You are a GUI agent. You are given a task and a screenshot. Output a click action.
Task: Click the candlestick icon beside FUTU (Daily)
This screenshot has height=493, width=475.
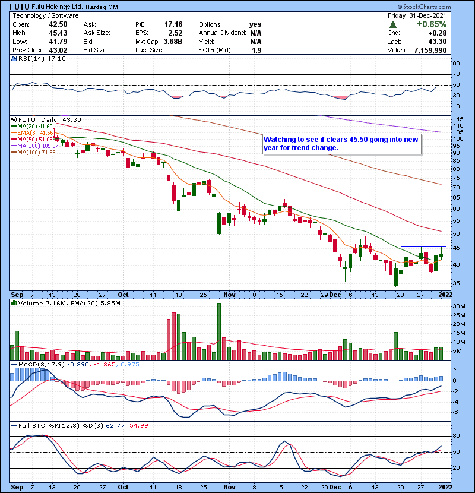14,119
